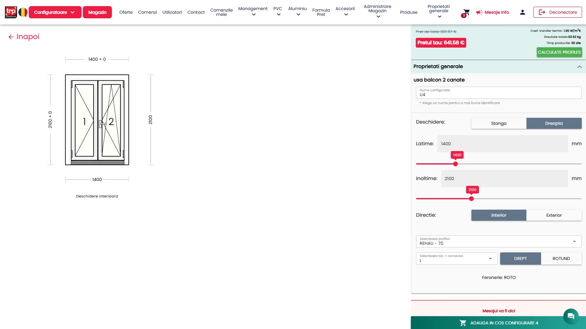Open the chat bubble widget

[571, 316]
